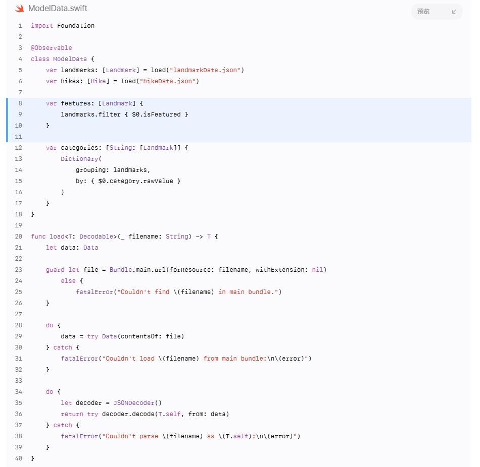Click 'var features: [Landmark] {' on line 8

click(94, 103)
